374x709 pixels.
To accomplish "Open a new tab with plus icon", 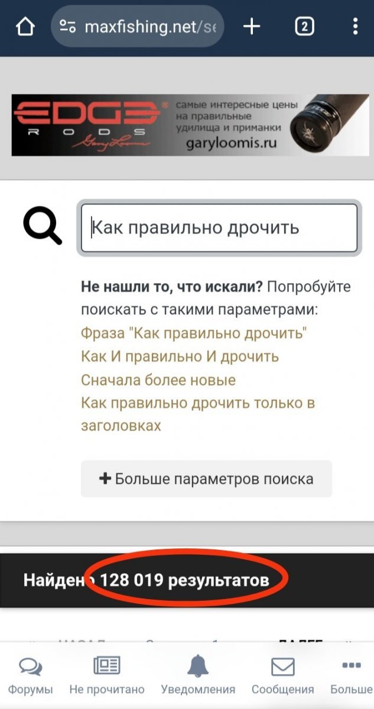I will pyautogui.click(x=252, y=27).
